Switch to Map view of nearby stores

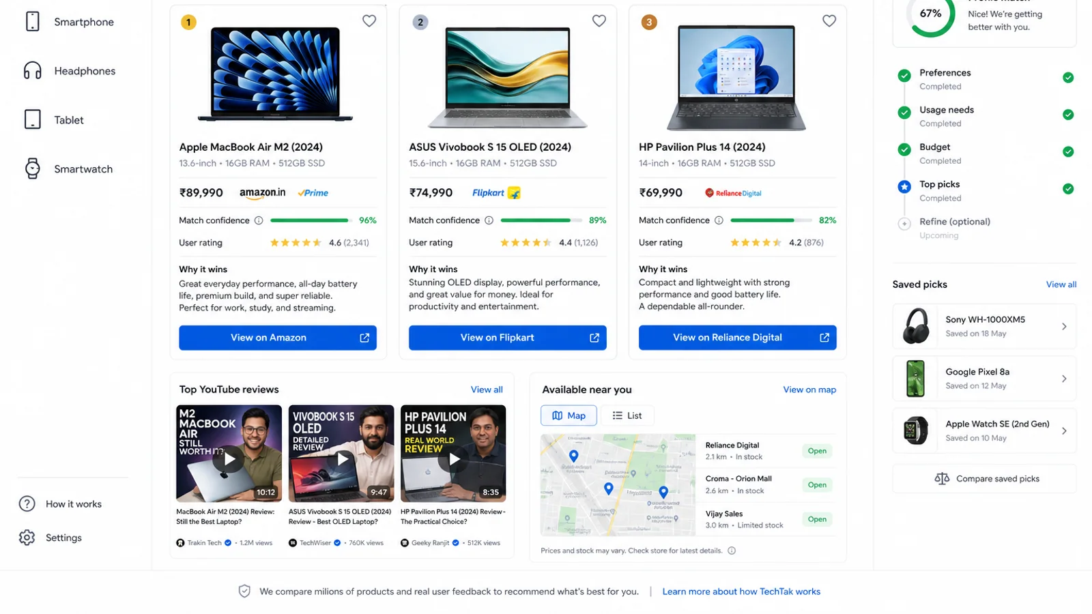(569, 415)
